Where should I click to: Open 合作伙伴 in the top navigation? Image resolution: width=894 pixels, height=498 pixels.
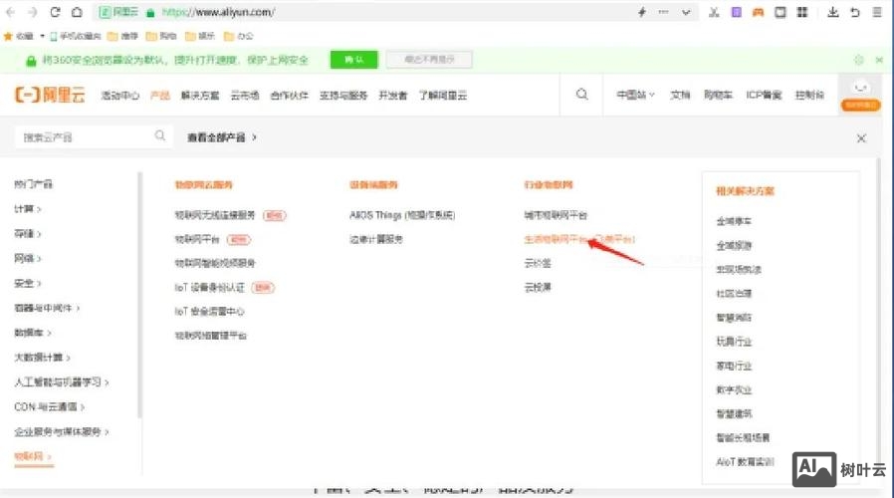coord(289,96)
